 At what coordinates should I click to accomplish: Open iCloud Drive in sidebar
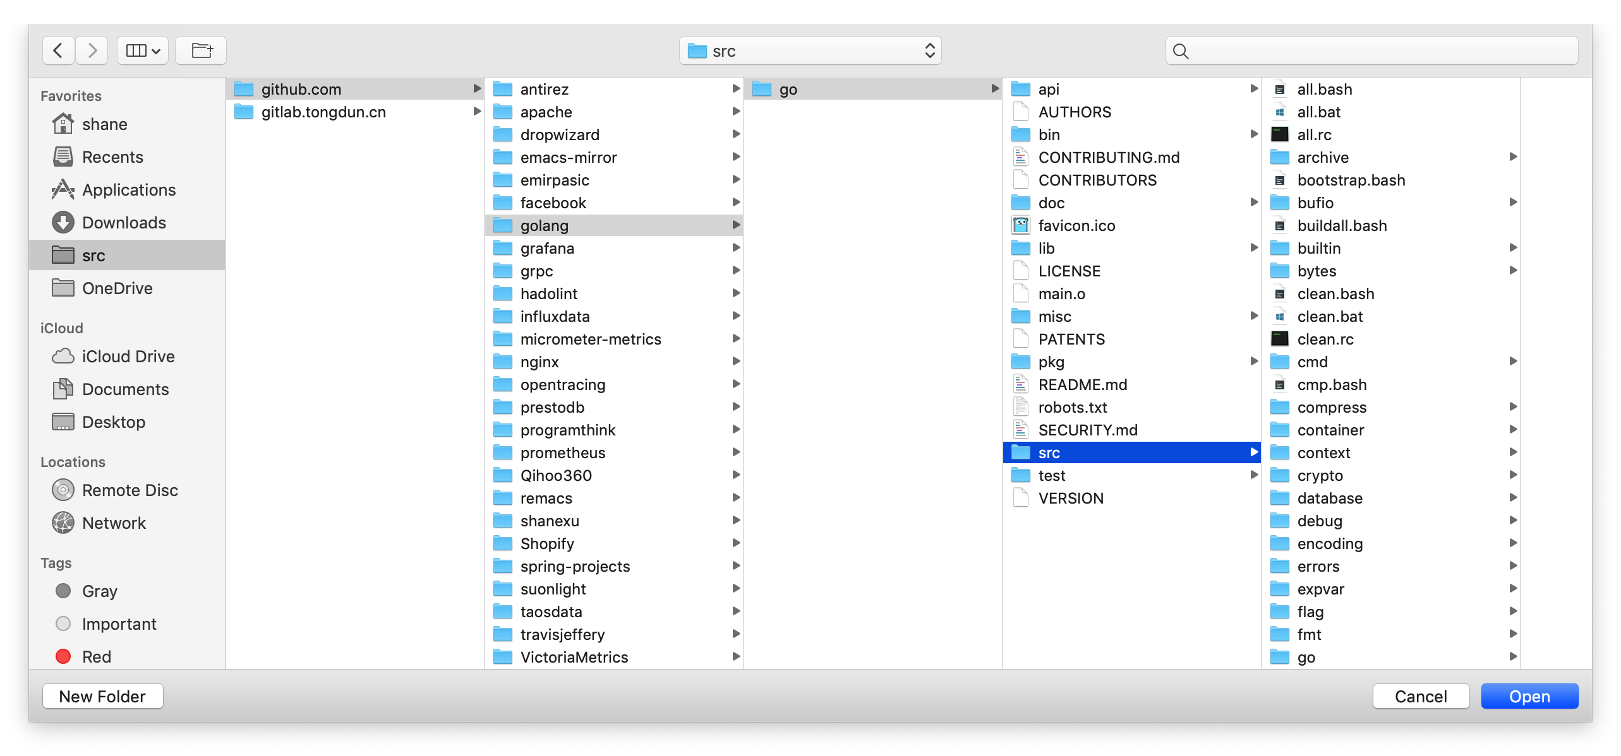click(x=128, y=357)
